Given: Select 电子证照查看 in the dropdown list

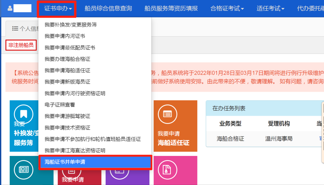Looking at the screenshot, I should (x=60, y=105).
